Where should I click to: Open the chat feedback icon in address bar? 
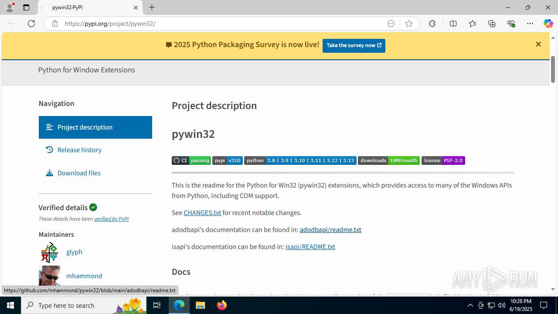(391, 24)
